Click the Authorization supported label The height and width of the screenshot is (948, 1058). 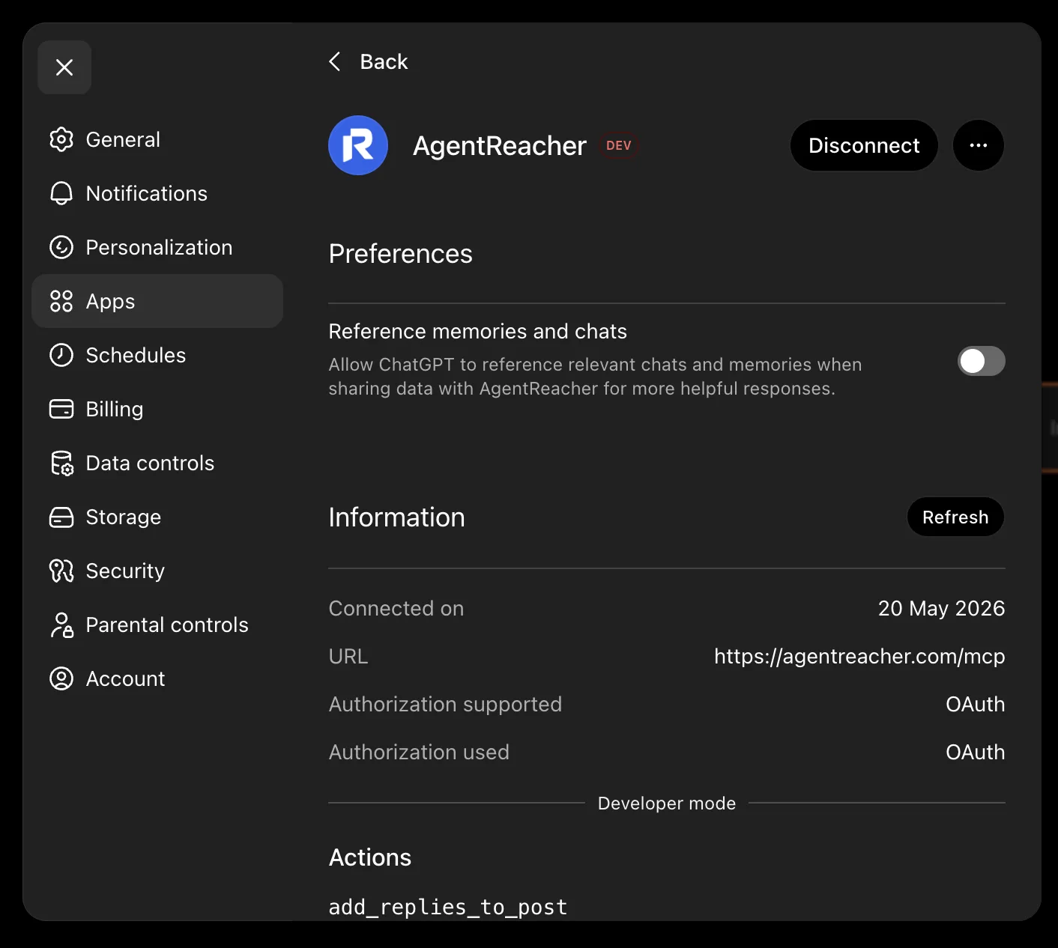click(x=445, y=704)
